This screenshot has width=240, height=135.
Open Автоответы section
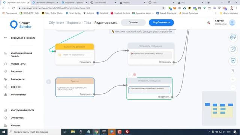tap(18, 79)
